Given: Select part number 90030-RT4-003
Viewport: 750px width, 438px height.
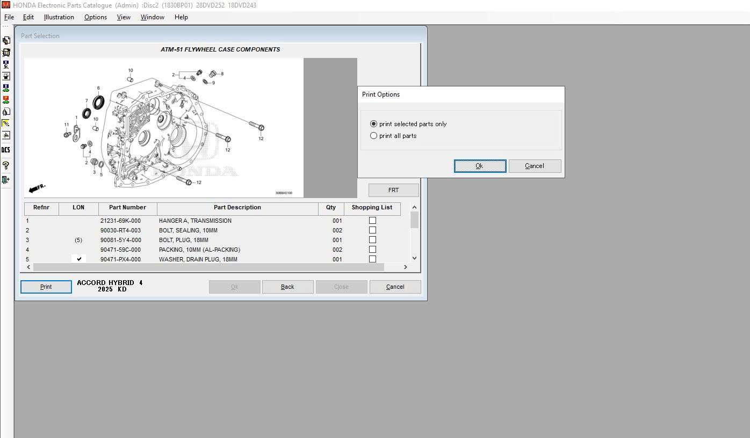Looking at the screenshot, I should pos(120,230).
